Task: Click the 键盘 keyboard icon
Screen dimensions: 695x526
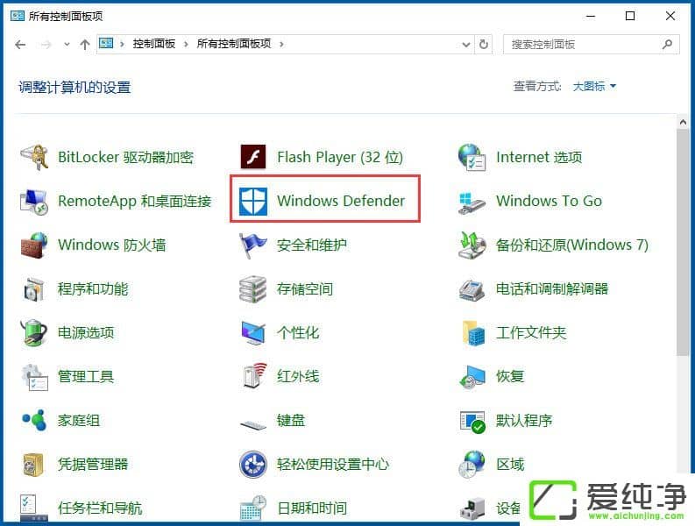Action: (252, 425)
